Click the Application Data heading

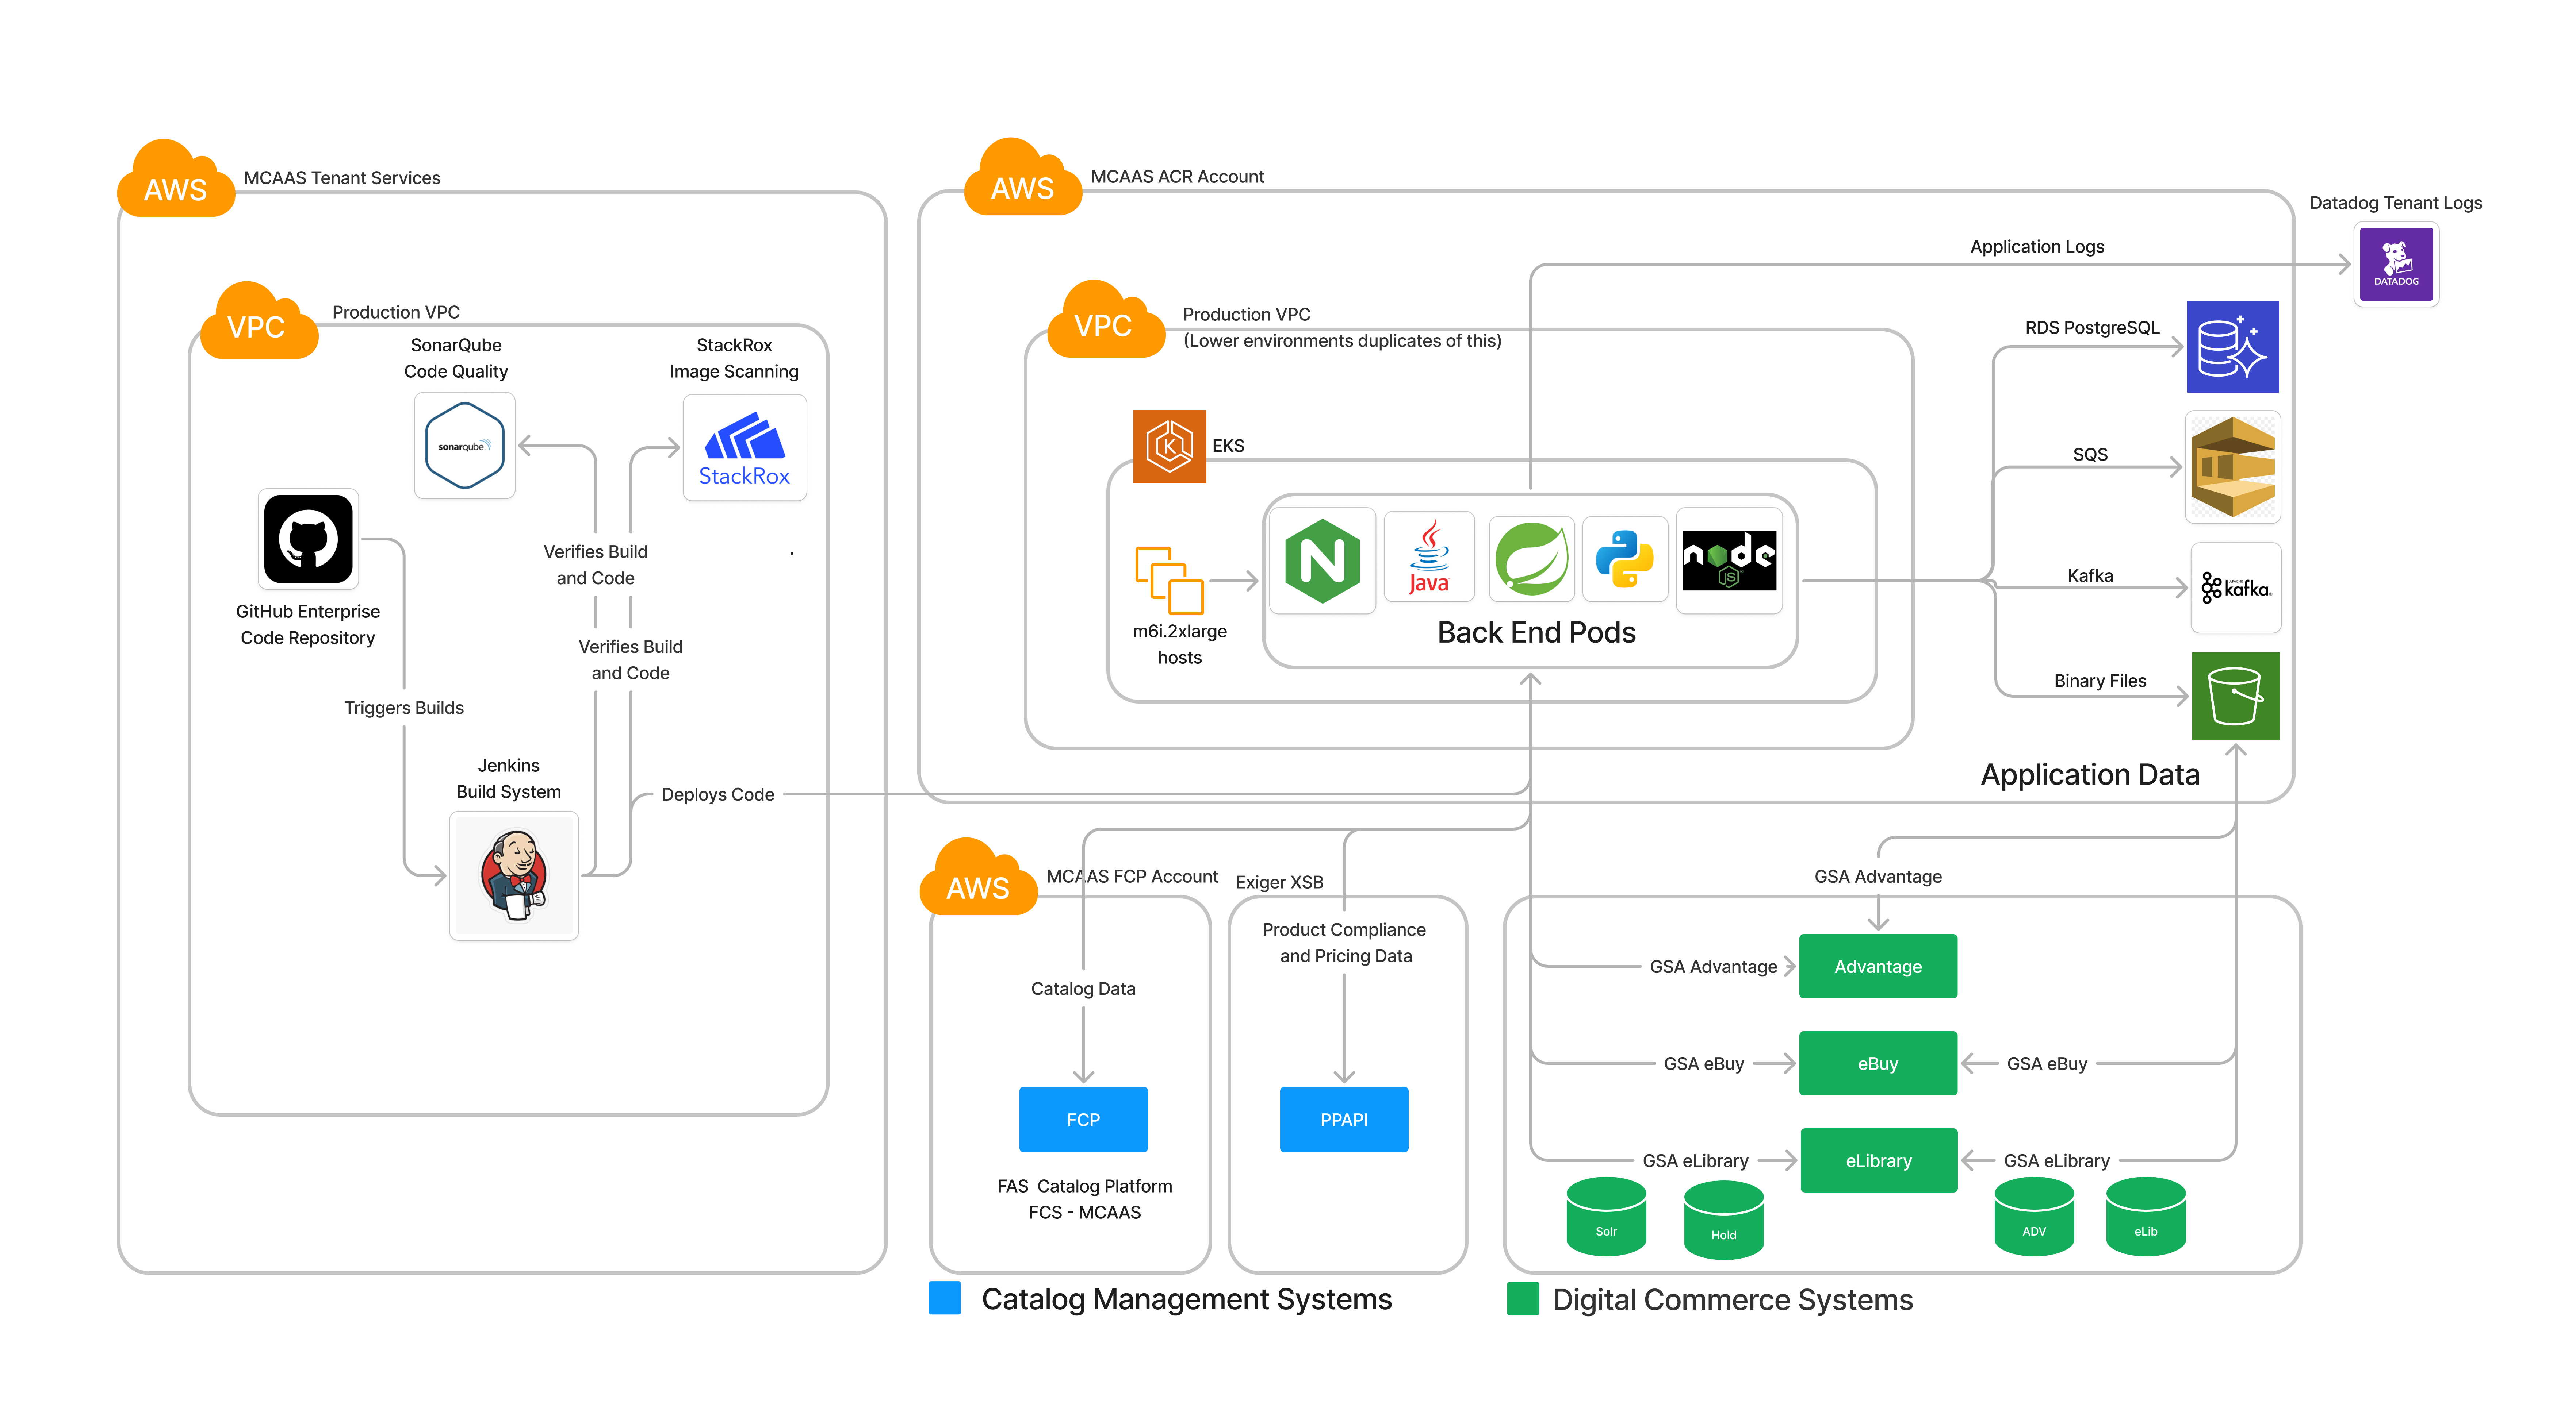(x=2090, y=774)
